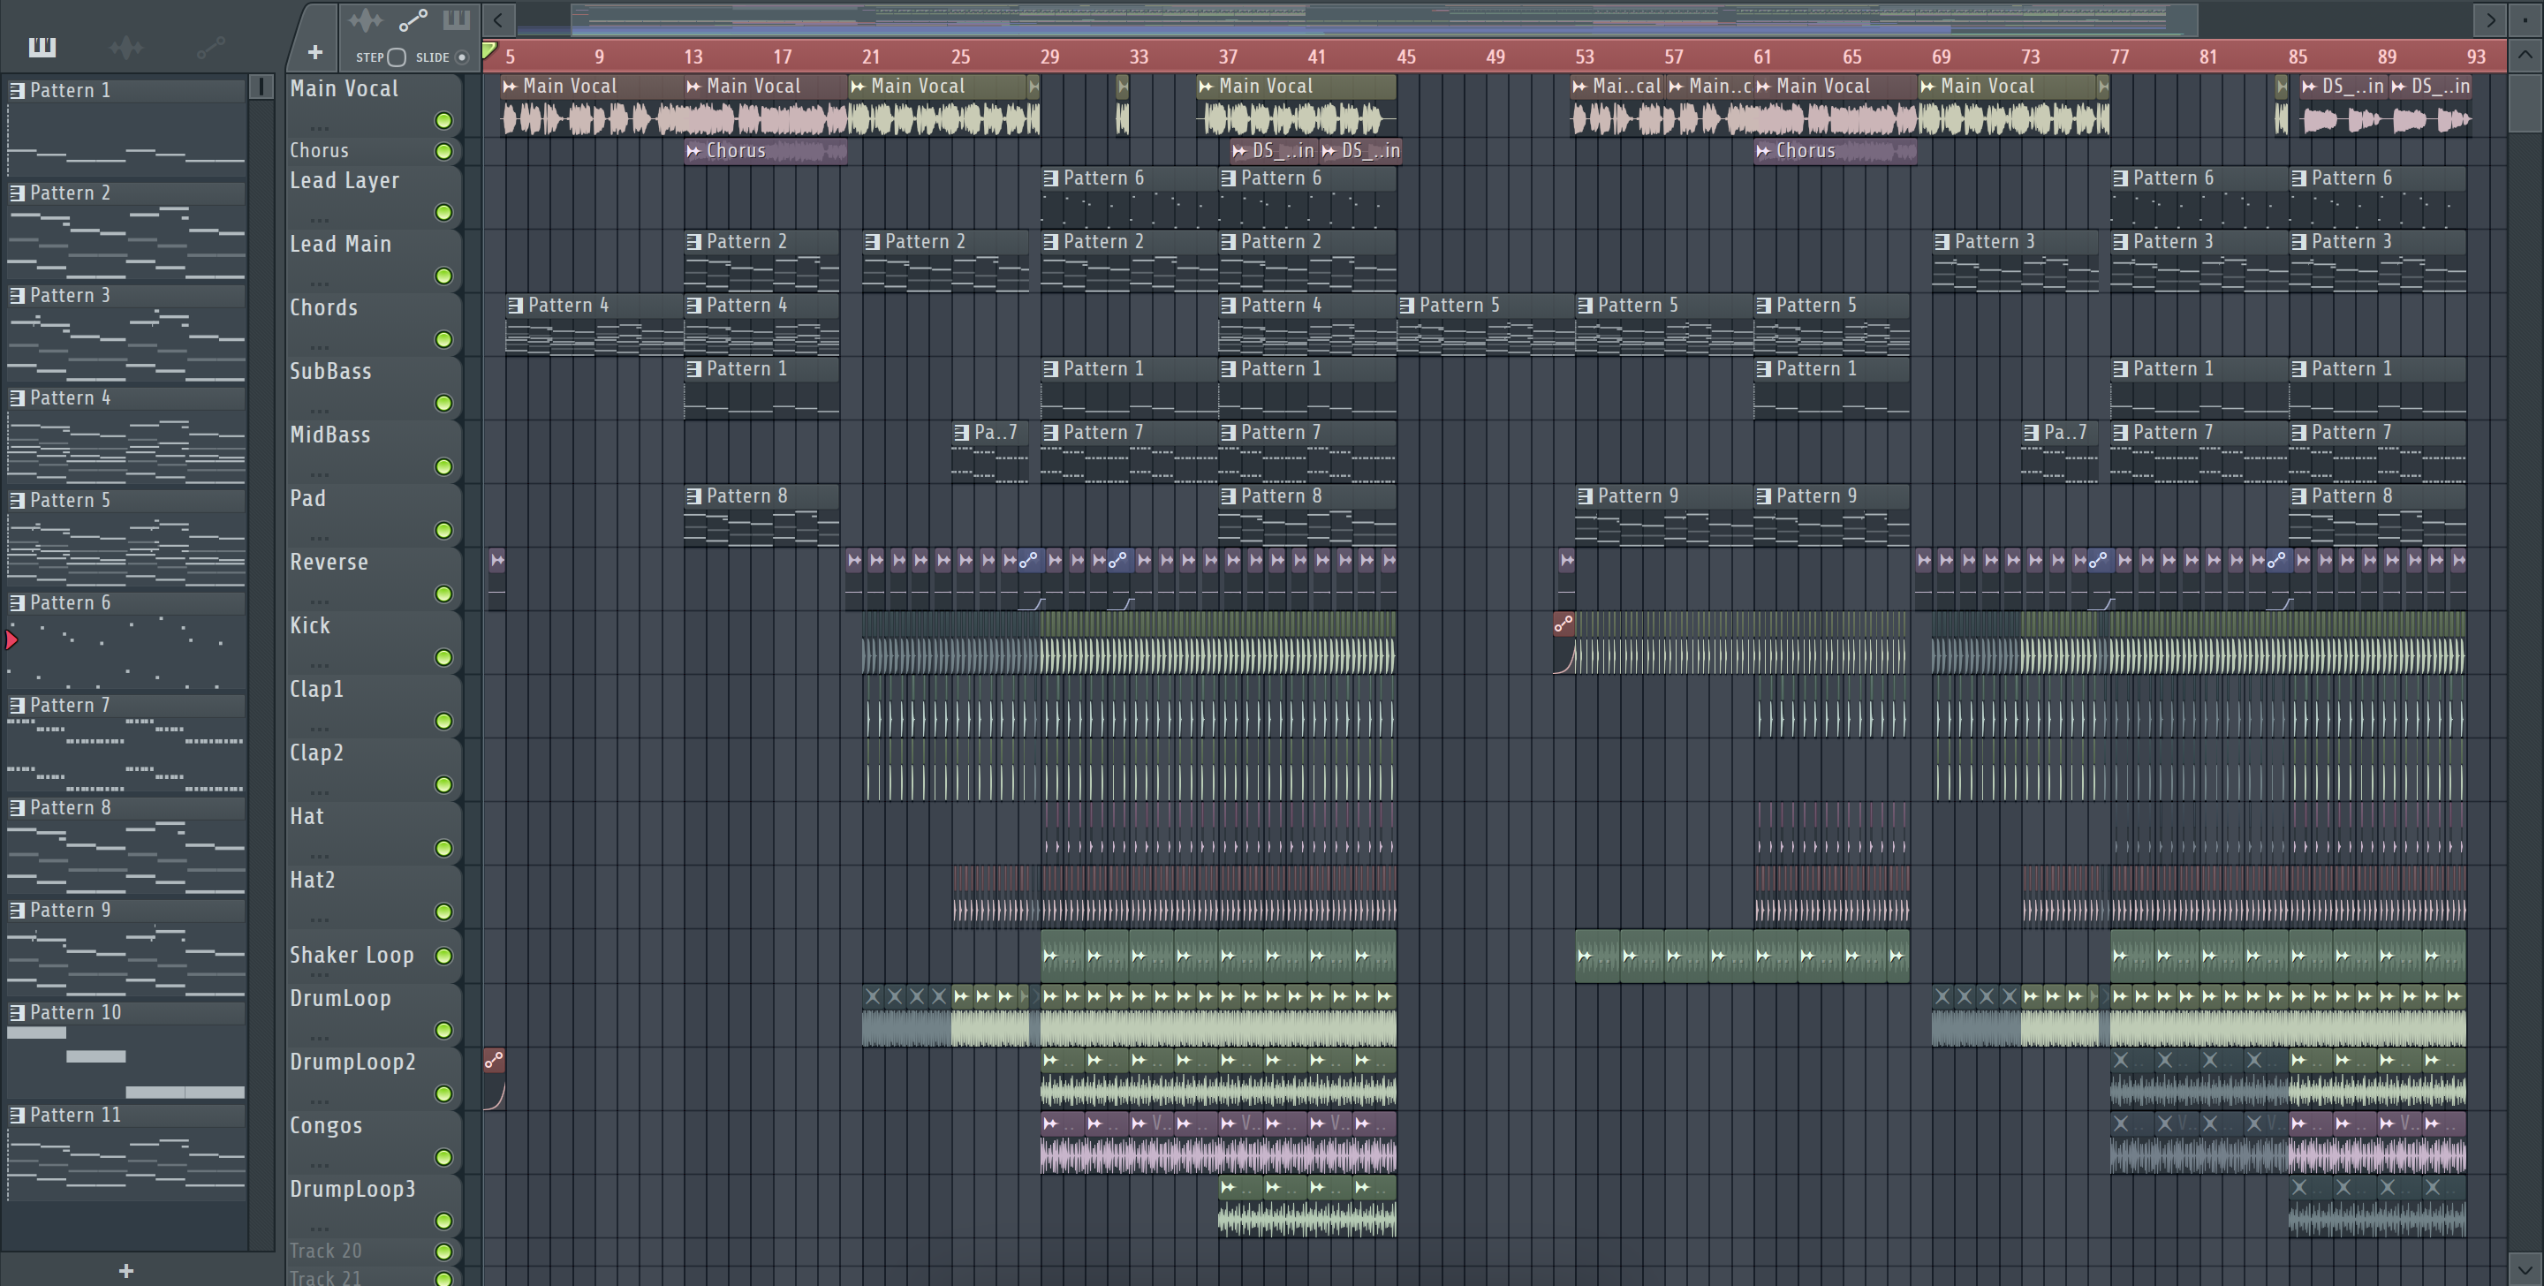2544x1286 pixels.
Task: Open the first Pattern 9 clip's menu icon
Action: tap(1585, 495)
